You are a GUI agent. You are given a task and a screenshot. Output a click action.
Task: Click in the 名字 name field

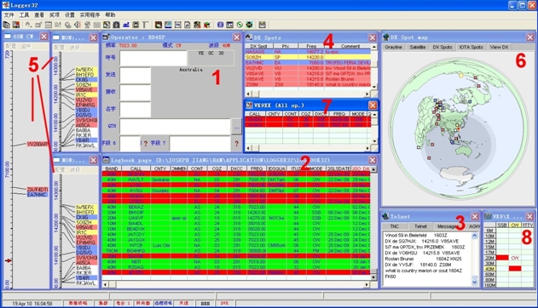click(136, 109)
